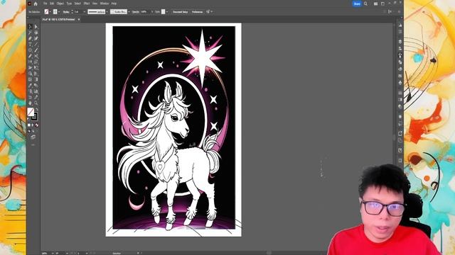Click the opacity percentage field

[x=144, y=12]
